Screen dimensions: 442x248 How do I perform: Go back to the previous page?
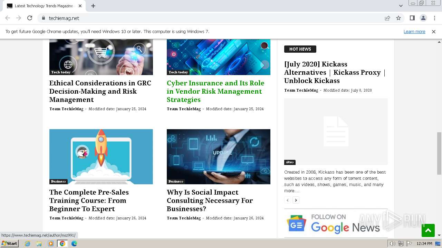(x=8, y=18)
